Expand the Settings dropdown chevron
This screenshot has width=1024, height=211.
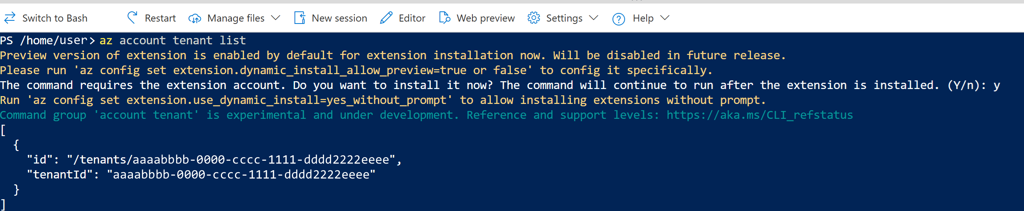pos(594,18)
